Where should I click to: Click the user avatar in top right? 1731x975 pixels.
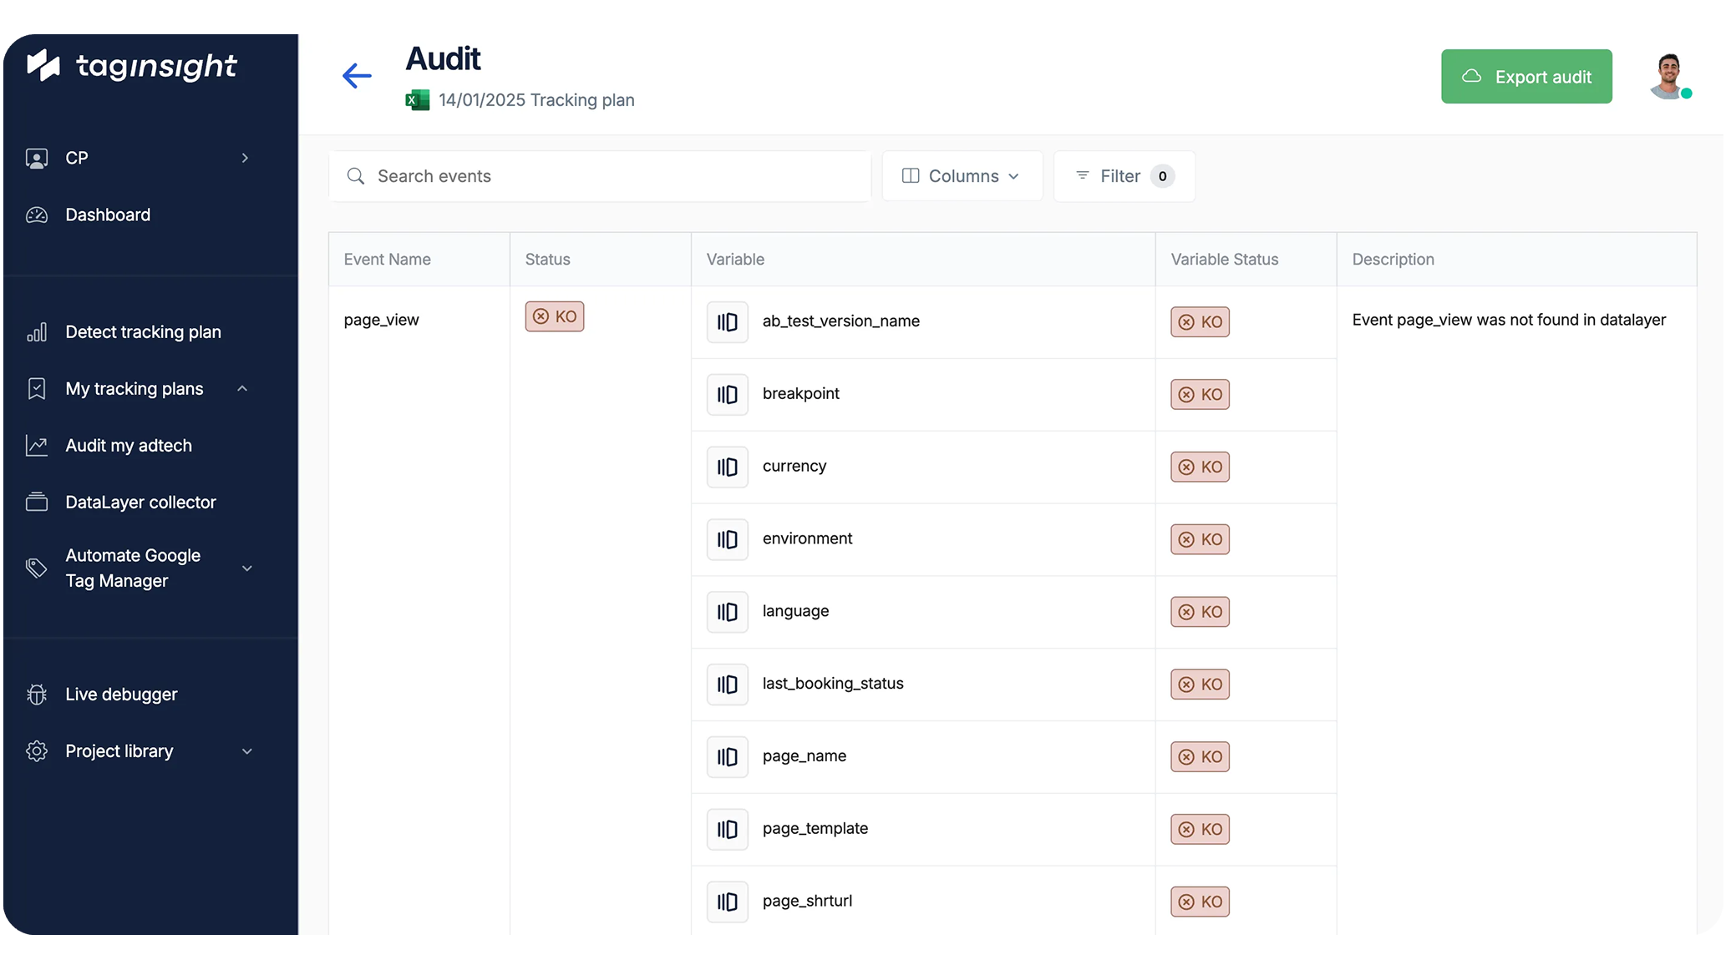pos(1669,77)
